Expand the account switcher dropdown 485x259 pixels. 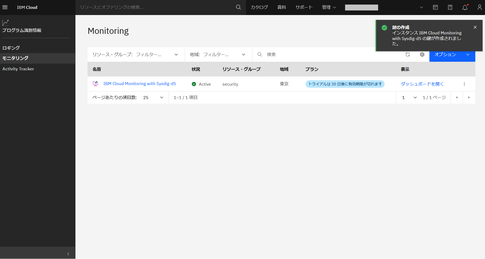point(421,7)
